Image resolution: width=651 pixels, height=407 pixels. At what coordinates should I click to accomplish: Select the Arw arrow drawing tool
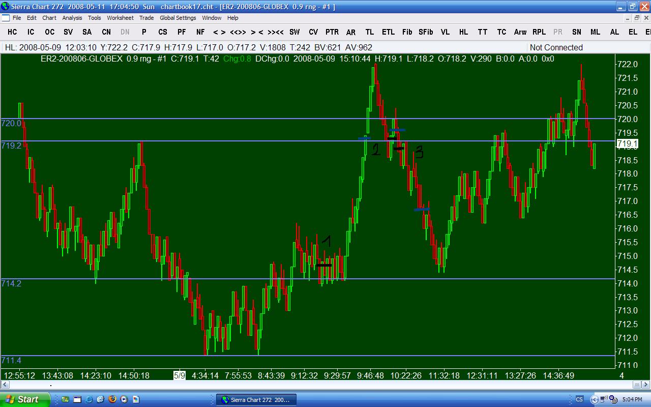pos(520,32)
